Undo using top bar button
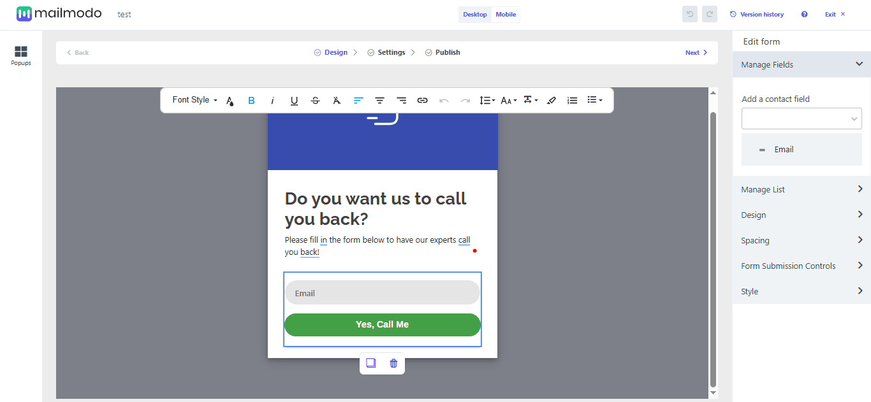Screen dimensions: 871x402 coord(689,14)
